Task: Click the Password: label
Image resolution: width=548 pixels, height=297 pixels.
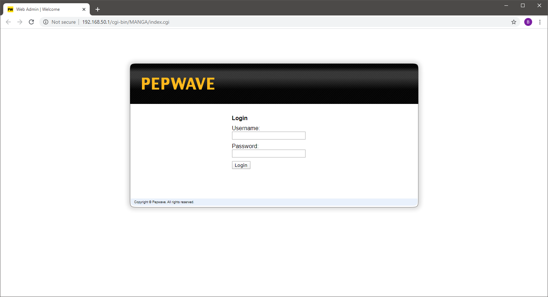Action: point(245,146)
